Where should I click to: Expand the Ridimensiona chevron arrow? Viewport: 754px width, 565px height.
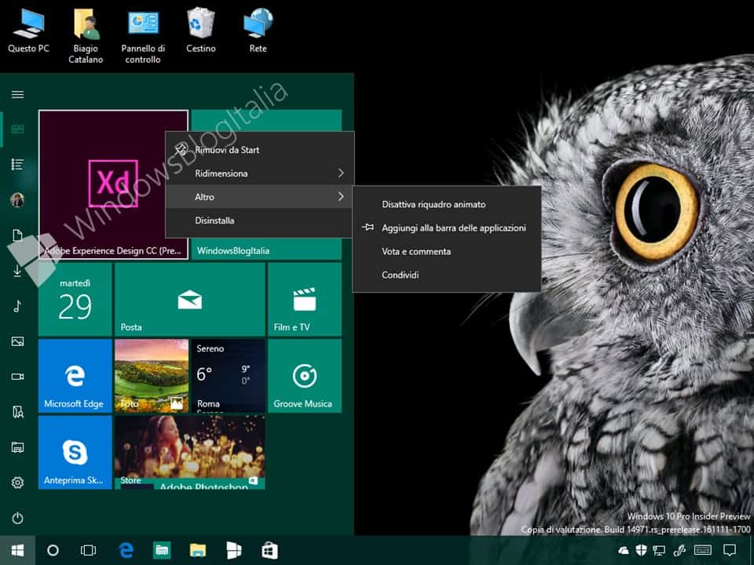pyautogui.click(x=341, y=173)
